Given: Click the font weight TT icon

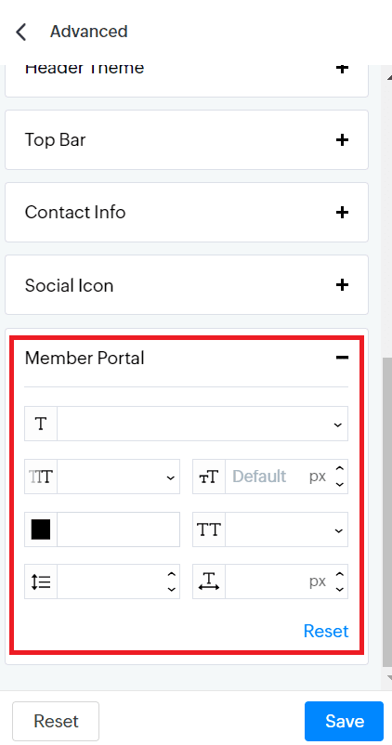Looking at the screenshot, I should click(41, 477).
